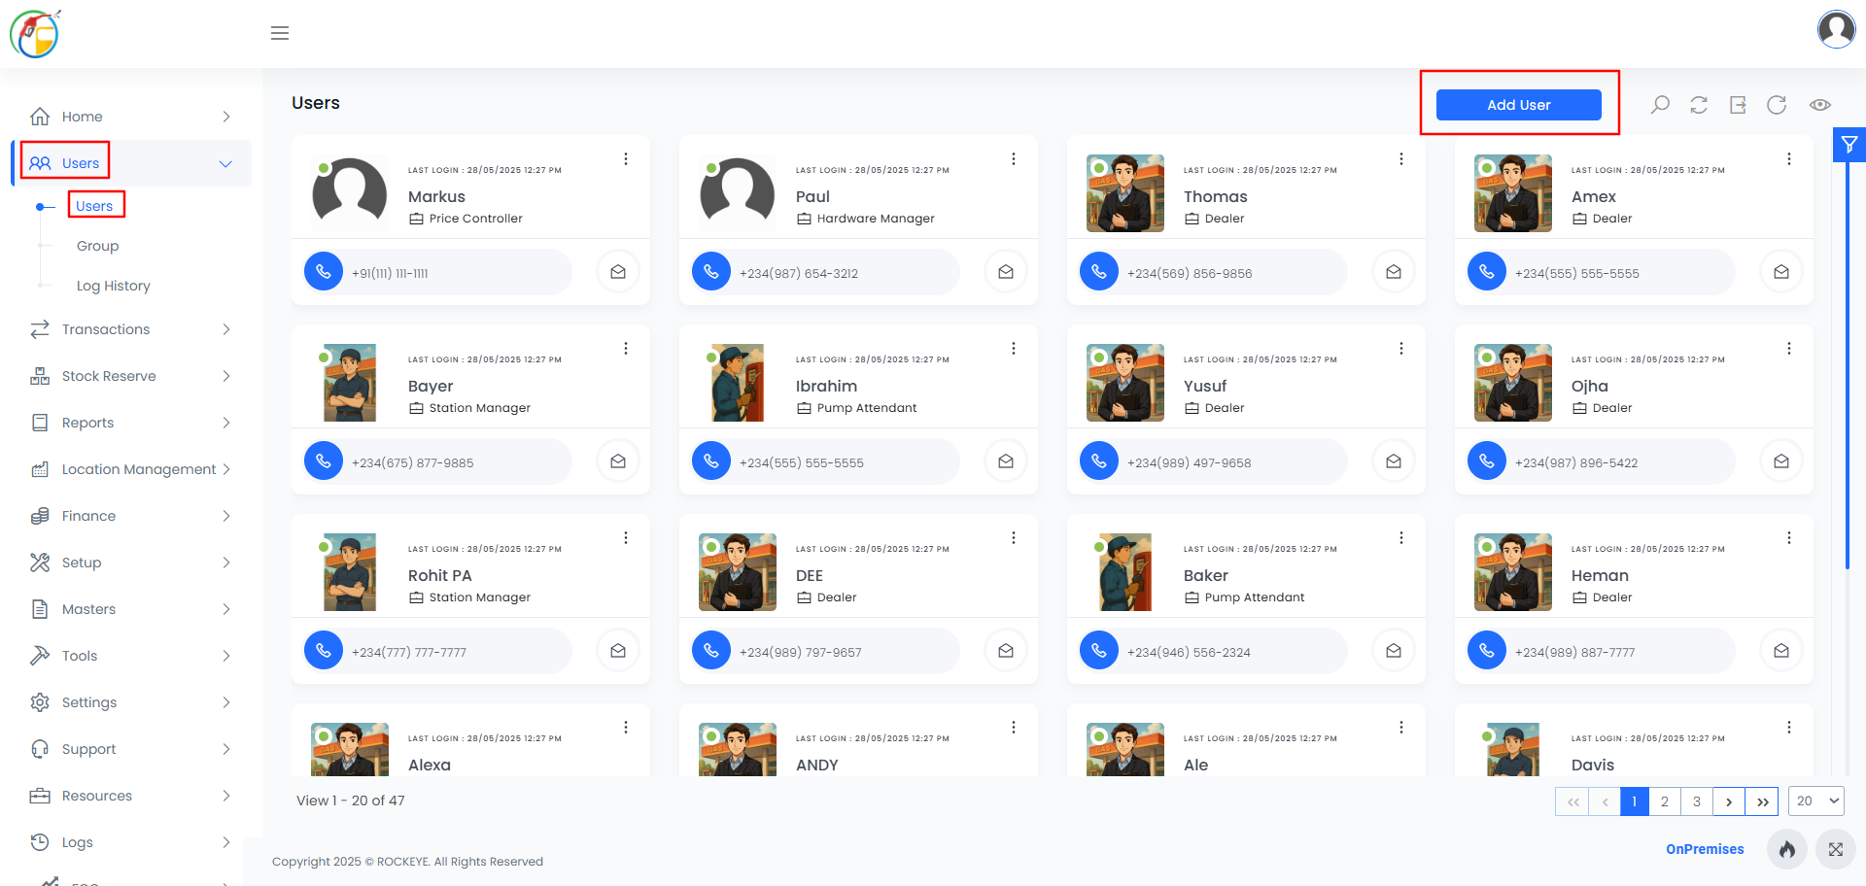
Task: Click the fullscreen expand icon in footer
Action: pos(1836,849)
